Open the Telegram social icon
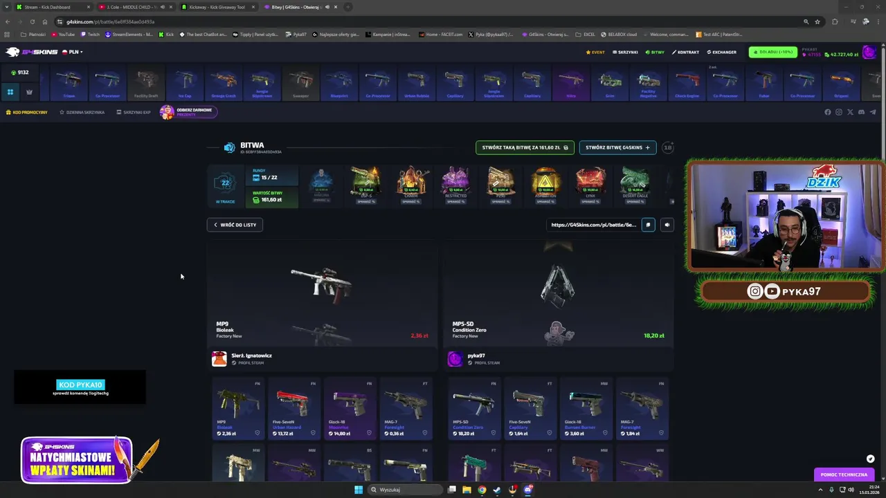 click(x=872, y=112)
